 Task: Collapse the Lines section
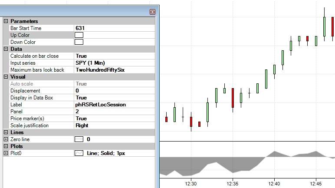click(x=6, y=132)
